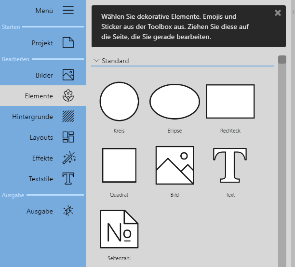Select the Elemente flower icon
This screenshot has width=295, height=267.
(x=68, y=96)
